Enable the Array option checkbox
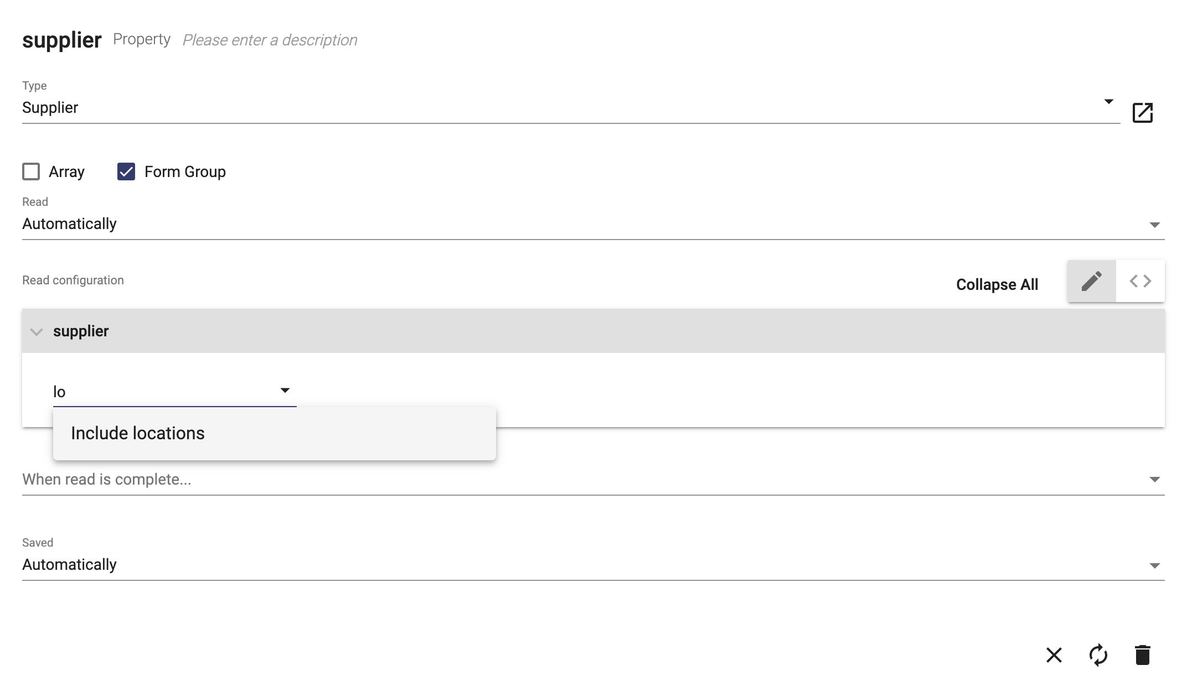The image size is (1187, 686). (x=31, y=171)
